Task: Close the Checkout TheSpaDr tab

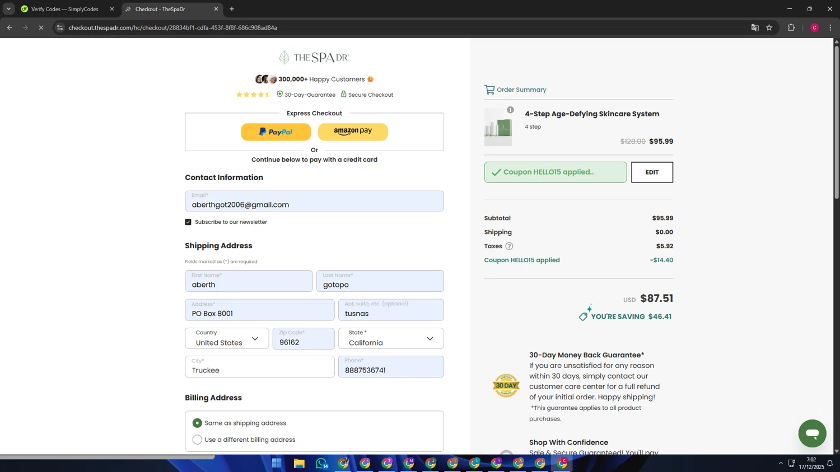Action: (x=216, y=9)
